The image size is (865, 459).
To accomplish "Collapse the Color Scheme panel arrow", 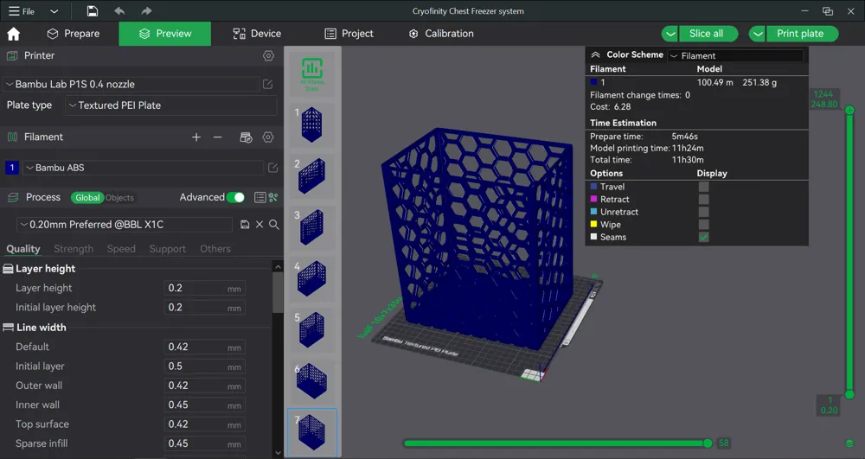I will click(595, 54).
